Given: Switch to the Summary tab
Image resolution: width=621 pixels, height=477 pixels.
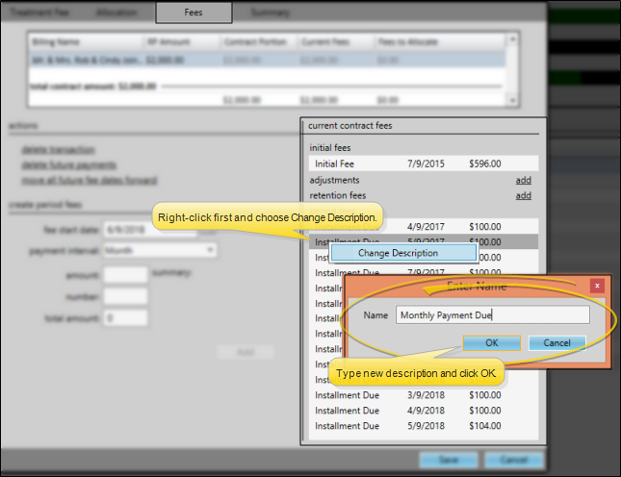Looking at the screenshot, I should (270, 13).
